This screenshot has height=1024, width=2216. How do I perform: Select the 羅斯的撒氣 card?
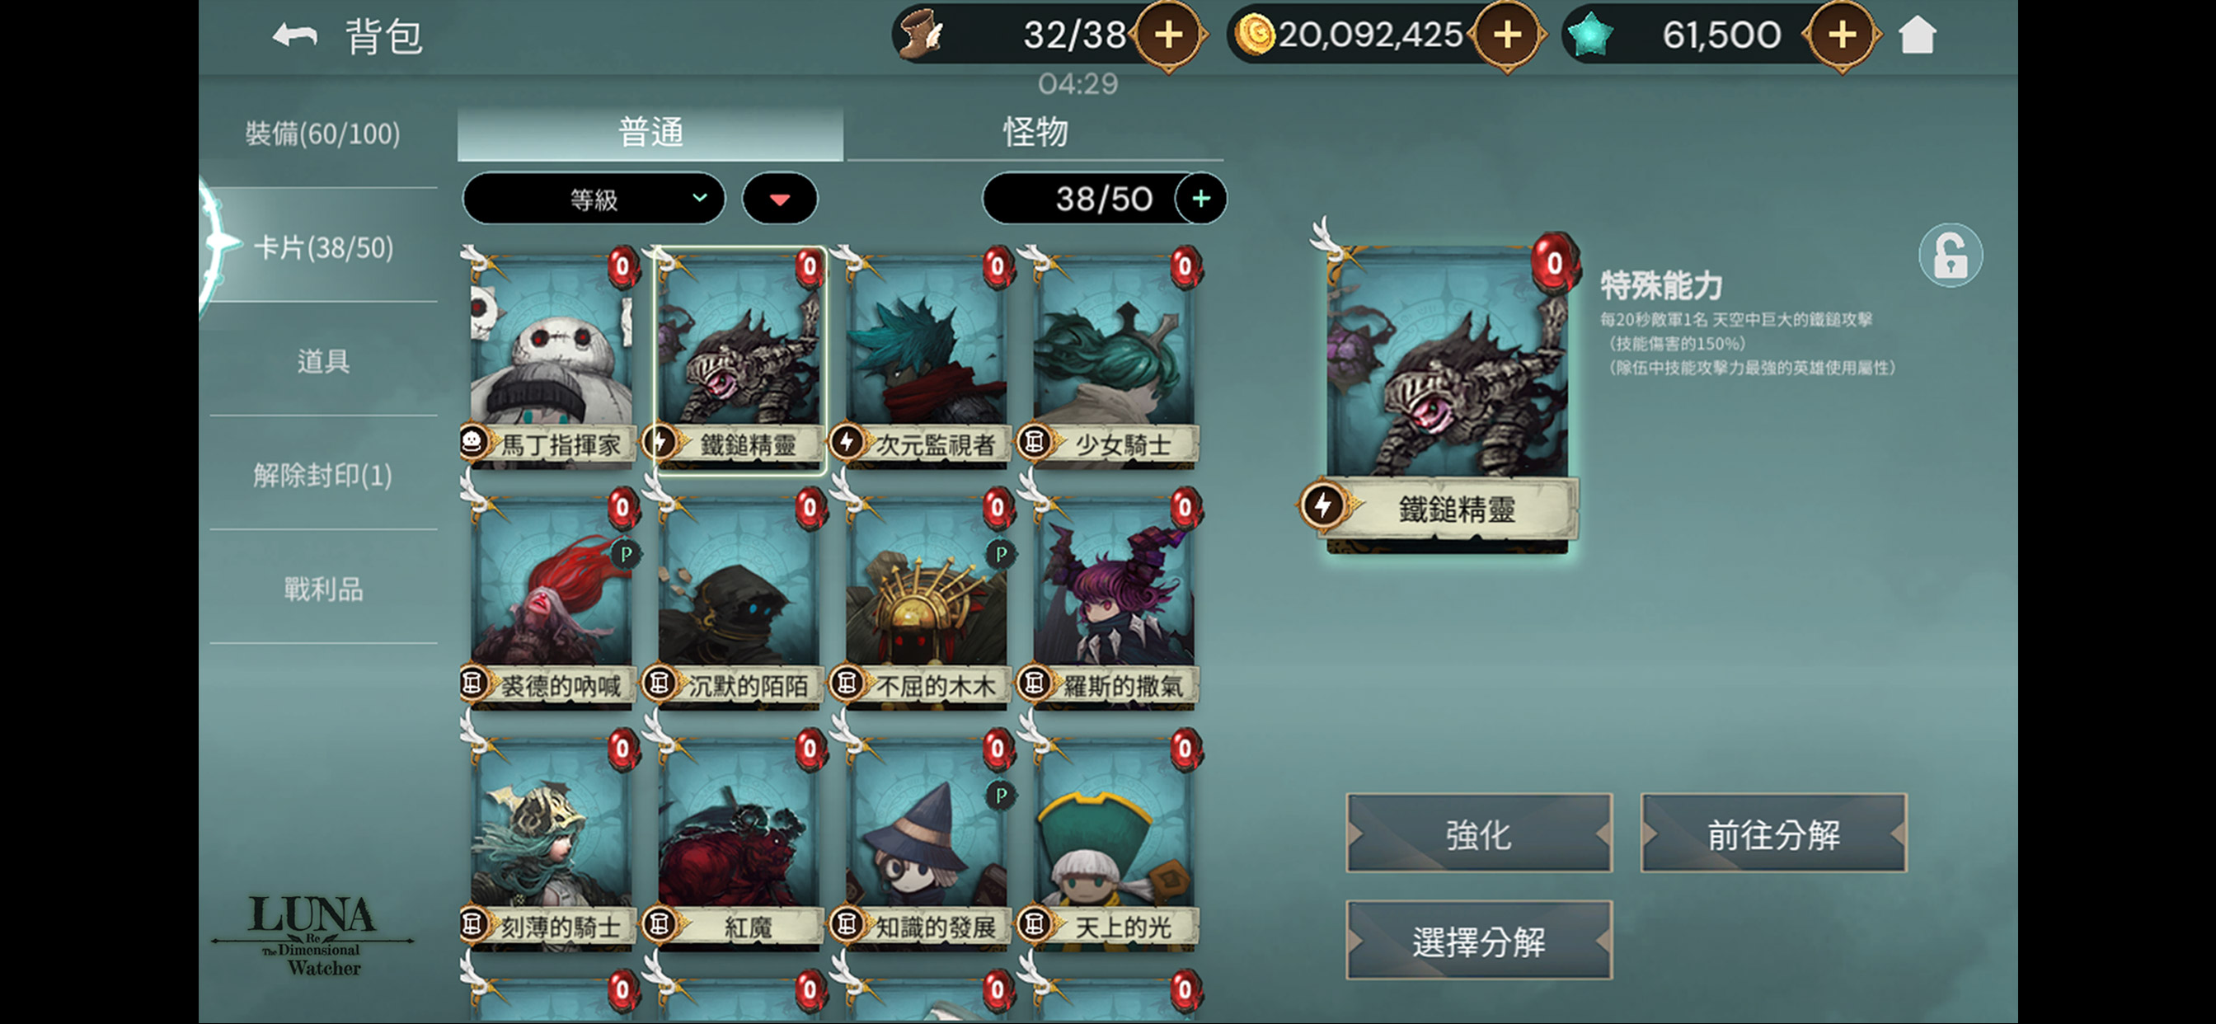click(x=1113, y=599)
